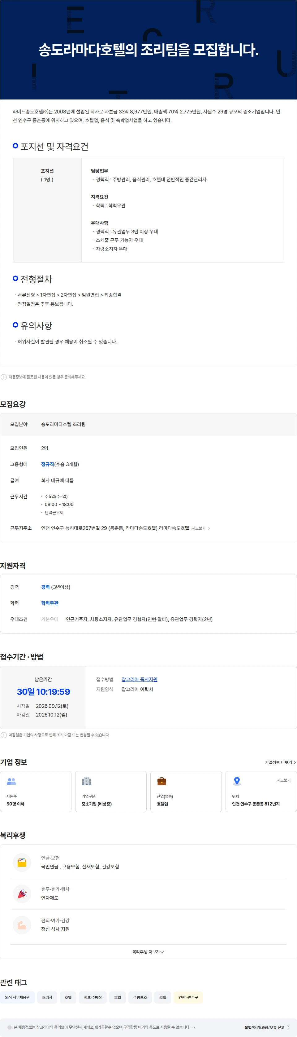Click the 휴무·휴가·행사 party icon
The height and width of the screenshot is (1037, 297).
pos(22,894)
